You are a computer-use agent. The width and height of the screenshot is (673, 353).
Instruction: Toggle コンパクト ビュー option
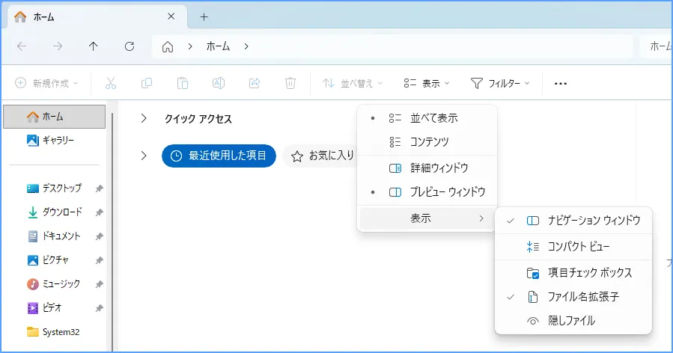point(573,247)
